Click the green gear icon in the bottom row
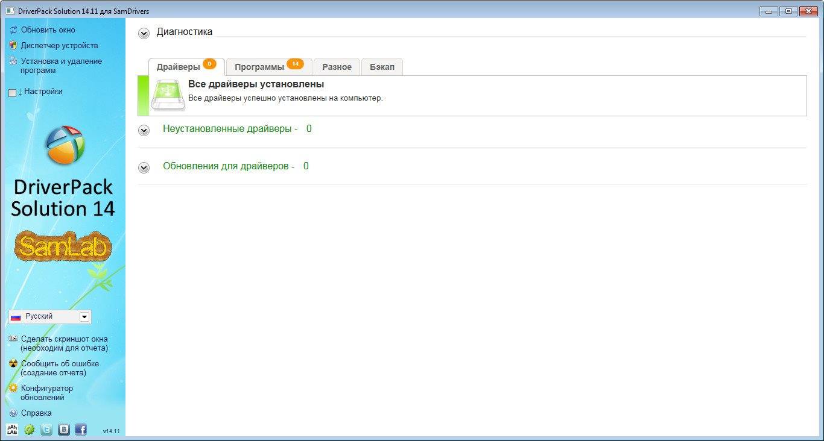The width and height of the screenshot is (824, 441). 29,430
